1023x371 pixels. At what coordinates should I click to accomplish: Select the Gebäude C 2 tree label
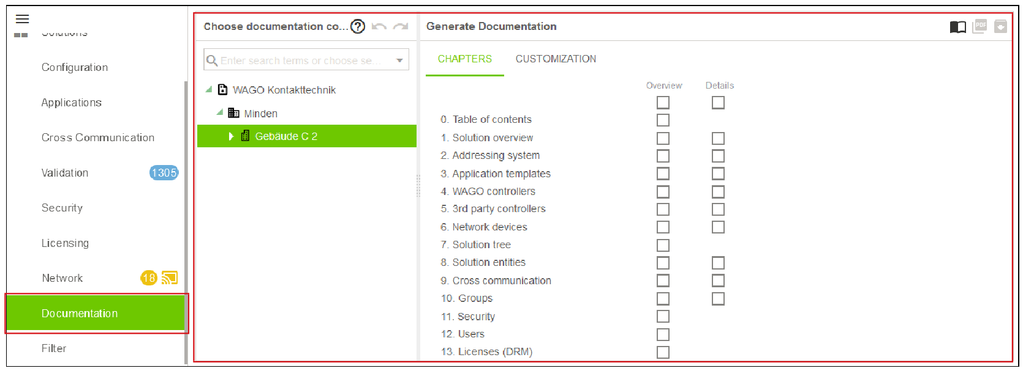[286, 136]
